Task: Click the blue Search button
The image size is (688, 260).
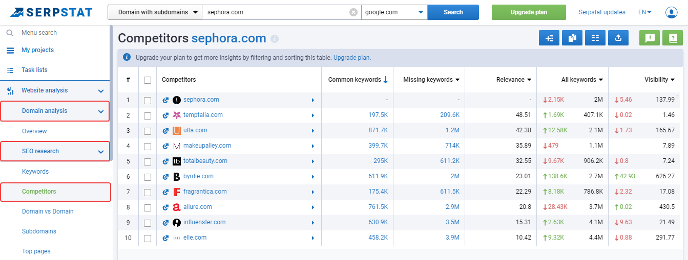Action: coord(453,12)
